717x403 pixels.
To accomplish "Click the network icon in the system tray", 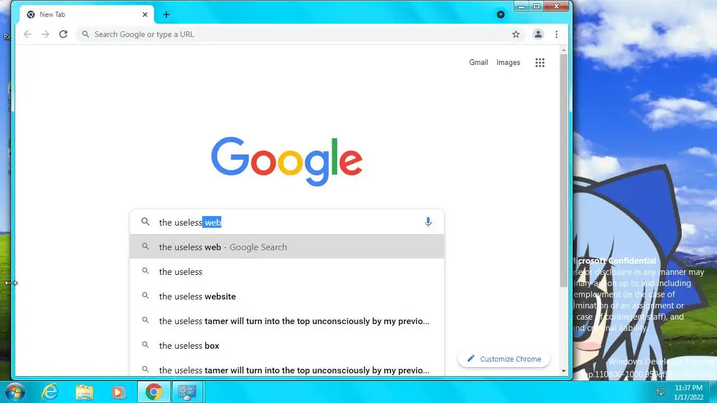I will pyautogui.click(x=661, y=392).
